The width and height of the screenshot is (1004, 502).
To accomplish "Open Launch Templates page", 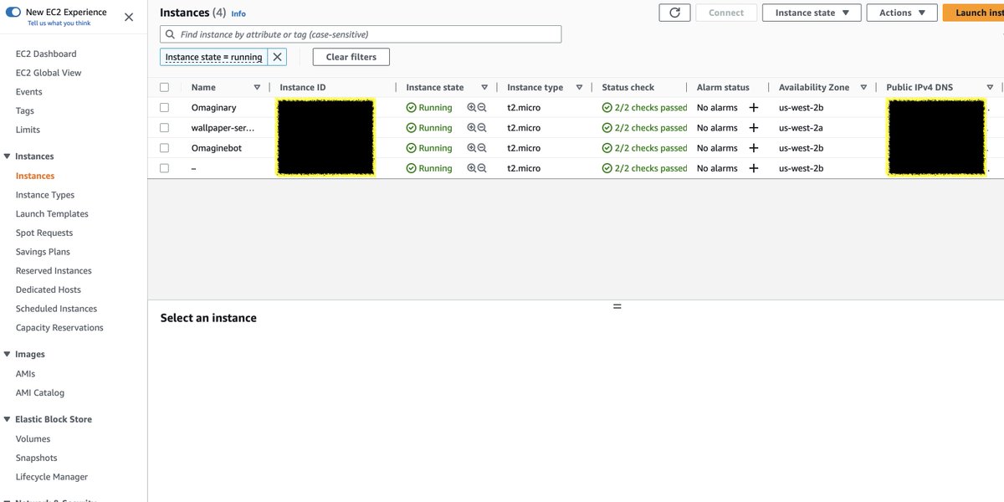I will tap(52, 214).
